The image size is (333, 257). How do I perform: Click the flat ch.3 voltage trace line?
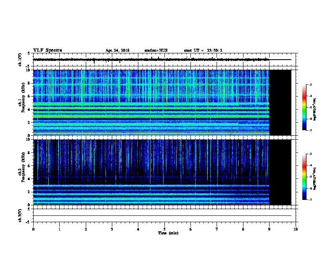[x=162, y=216]
